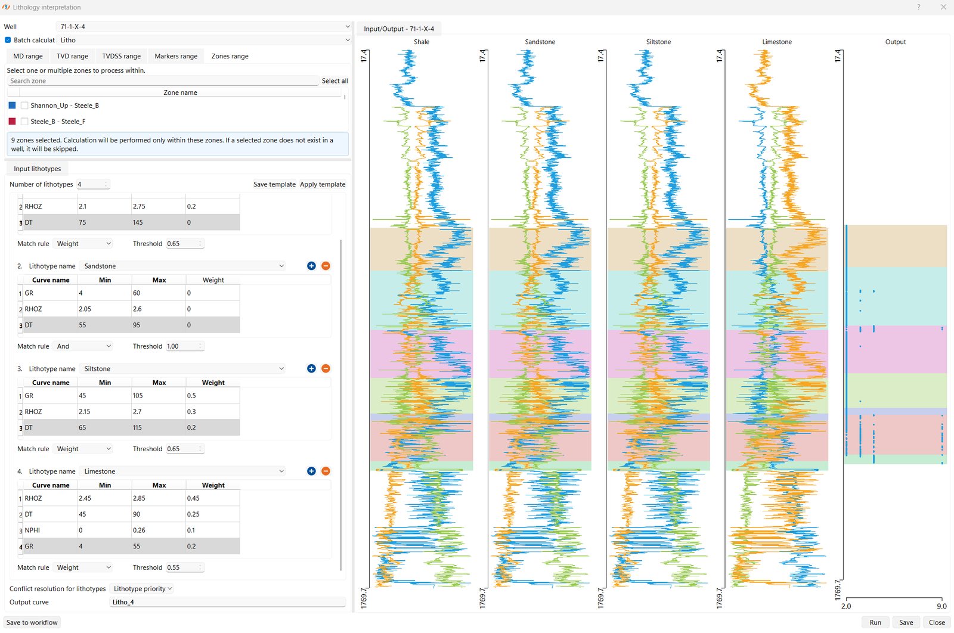This screenshot has width=954, height=633.
Task: Click the Limestone Threshold 0.55 stepper
Action: [185, 567]
